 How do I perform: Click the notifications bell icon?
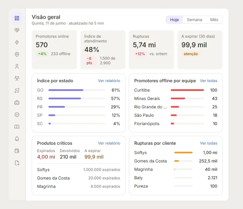pyautogui.click(x=17, y=139)
